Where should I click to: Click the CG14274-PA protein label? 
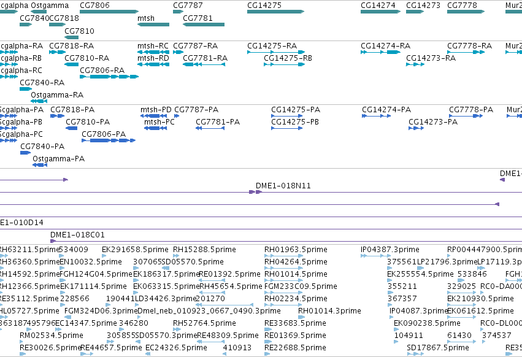coord(386,110)
